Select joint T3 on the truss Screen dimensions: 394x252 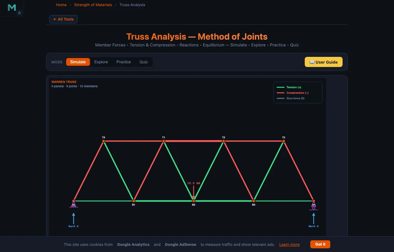[284, 141]
